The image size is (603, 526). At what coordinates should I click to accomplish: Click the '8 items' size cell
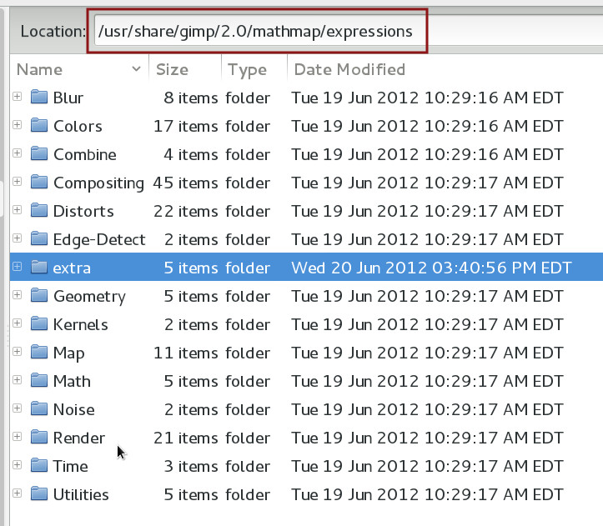[191, 98]
